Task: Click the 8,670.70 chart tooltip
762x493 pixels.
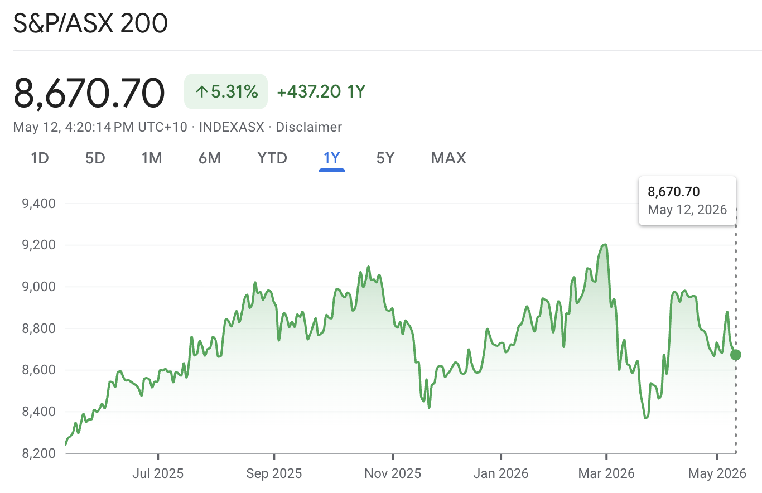Action: (x=687, y=201)
